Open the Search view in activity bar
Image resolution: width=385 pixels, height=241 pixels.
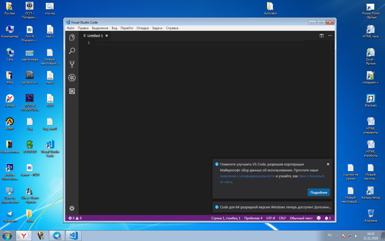72,51
